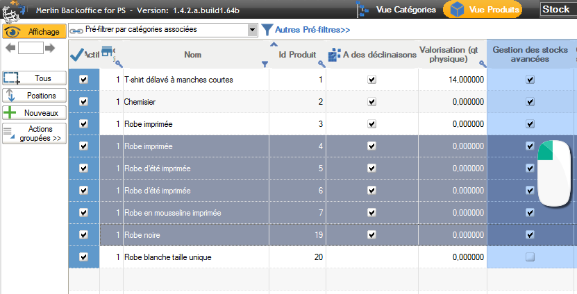Click the Merlin Backoffice logo icon
The width and height of the screenshot is (577, 294).
pos(12,11)
